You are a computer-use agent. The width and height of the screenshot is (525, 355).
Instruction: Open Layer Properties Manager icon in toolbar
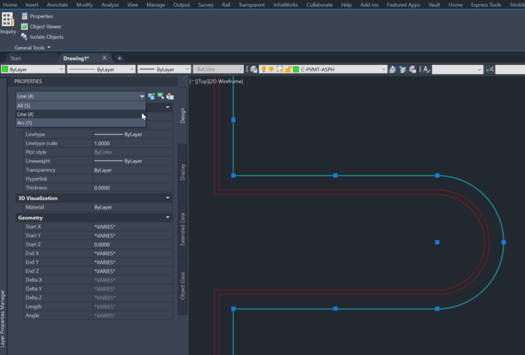pyautogui.click(x=254, y=69)
